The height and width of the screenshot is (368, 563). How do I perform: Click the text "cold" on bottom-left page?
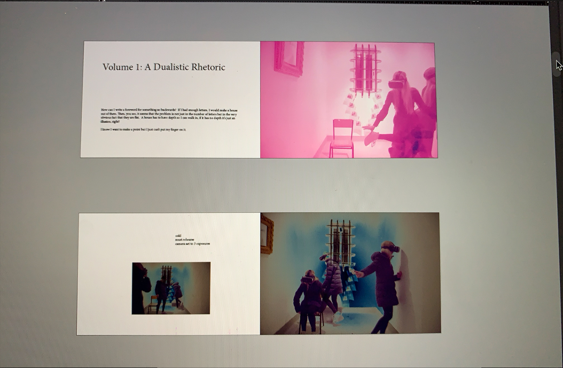(178, 236)
